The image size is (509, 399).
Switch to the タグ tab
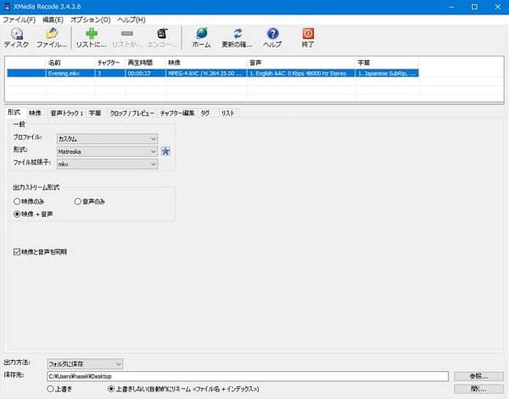pos(204,114)
